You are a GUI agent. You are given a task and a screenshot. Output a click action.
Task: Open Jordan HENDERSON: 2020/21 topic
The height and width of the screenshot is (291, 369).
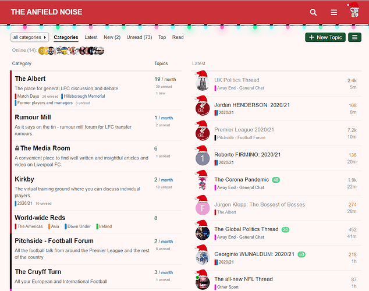point(252,105)
